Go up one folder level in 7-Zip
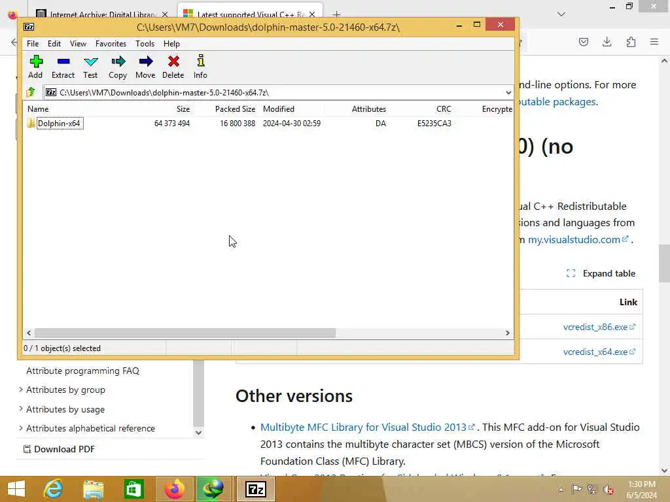 click(31, 92)
